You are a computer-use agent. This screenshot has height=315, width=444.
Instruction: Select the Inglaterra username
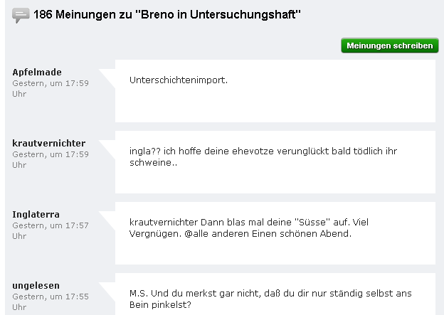tap(36, 214)
